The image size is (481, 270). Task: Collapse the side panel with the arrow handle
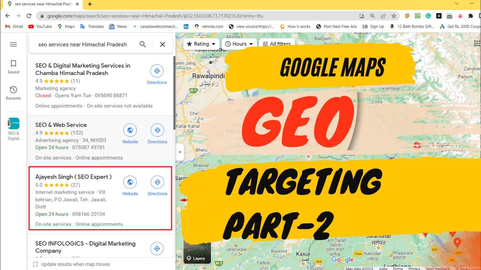(x=180, y=152)
